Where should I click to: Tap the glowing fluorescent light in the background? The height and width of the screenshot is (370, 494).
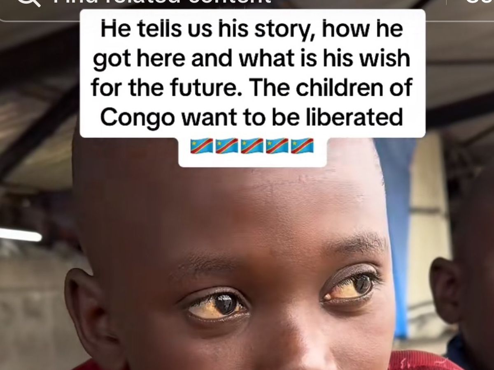pos(21,234)
